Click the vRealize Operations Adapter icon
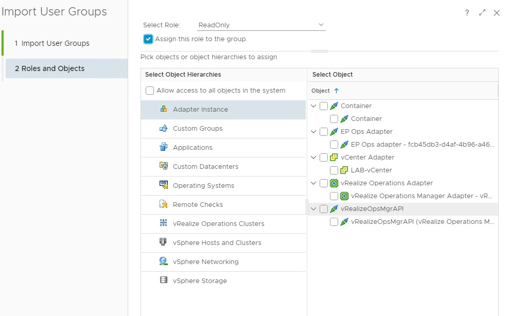507x316 pixels. 334,183
